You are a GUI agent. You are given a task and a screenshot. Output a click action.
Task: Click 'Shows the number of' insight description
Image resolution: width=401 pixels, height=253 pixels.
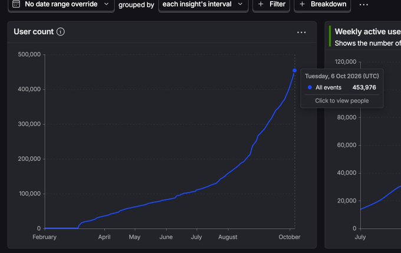[x=368, y=43]
